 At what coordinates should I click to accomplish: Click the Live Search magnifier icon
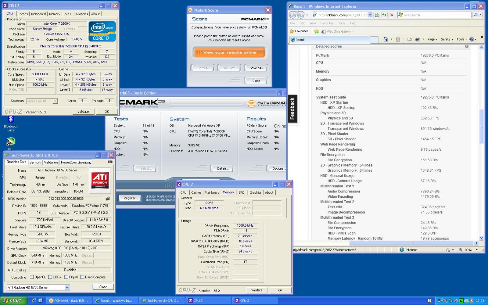(x=475, y=15)
